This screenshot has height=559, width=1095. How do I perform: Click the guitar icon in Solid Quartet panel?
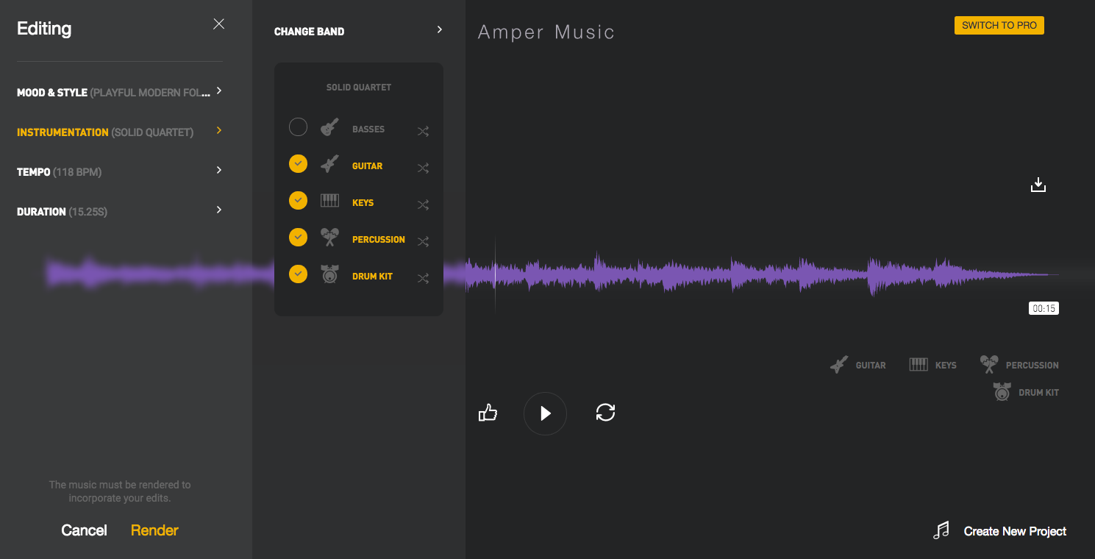pos(329,164)
